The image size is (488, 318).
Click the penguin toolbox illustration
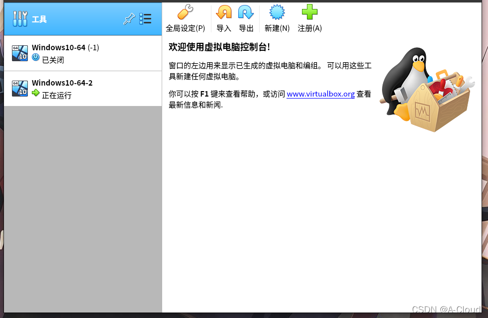427,90
